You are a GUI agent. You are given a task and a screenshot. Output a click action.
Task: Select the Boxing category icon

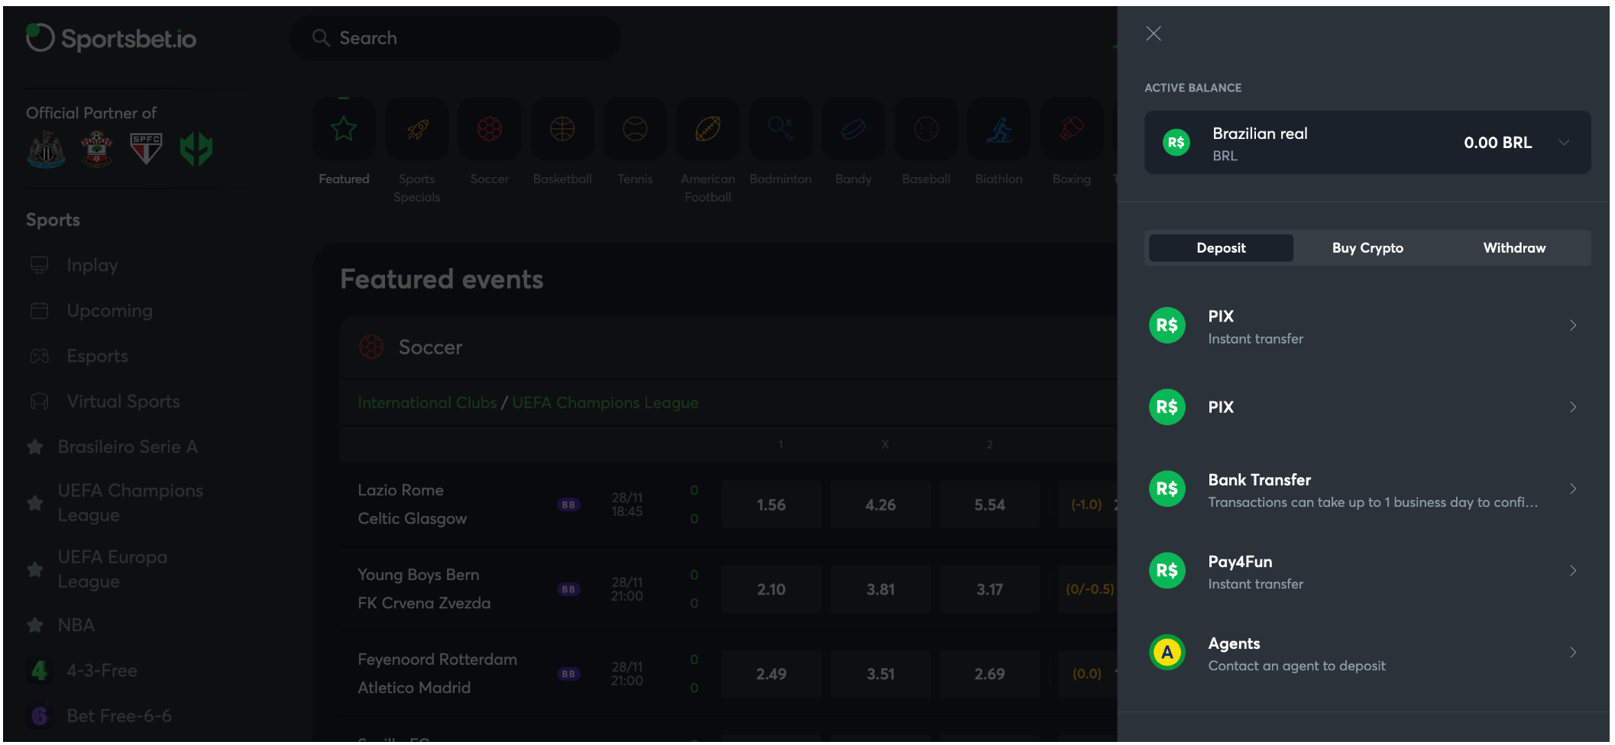tap(1072, 130)
